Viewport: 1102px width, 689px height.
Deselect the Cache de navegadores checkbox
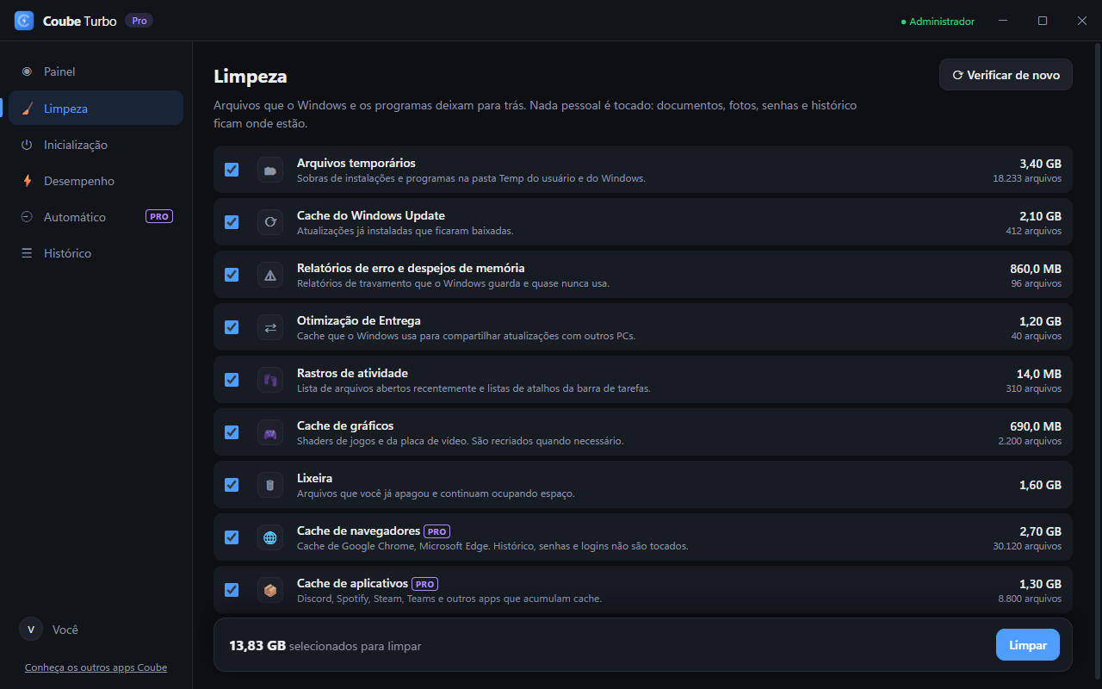point(232,537)
